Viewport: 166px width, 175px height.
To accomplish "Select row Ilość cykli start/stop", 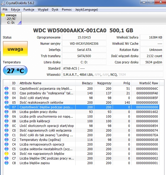I will tap(81, 98).
